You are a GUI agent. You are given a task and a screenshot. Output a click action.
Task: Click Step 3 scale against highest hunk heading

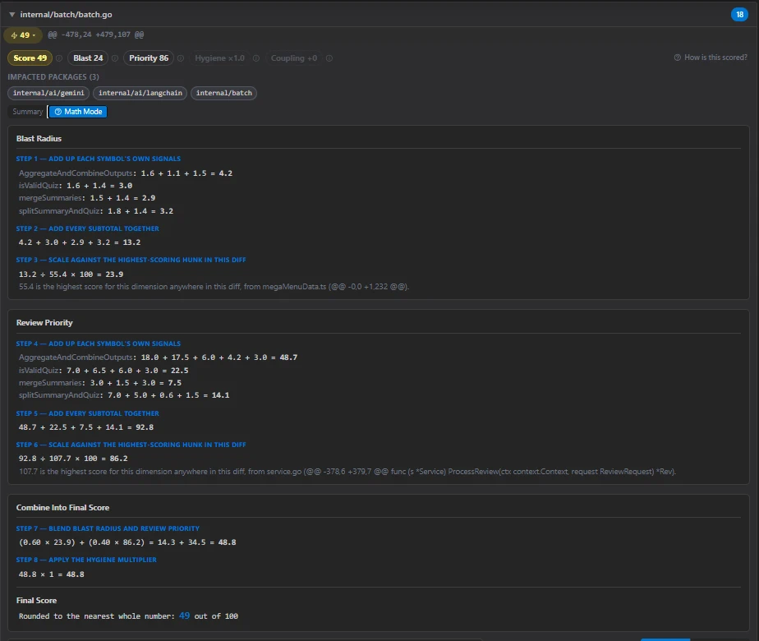click(131, 260)
